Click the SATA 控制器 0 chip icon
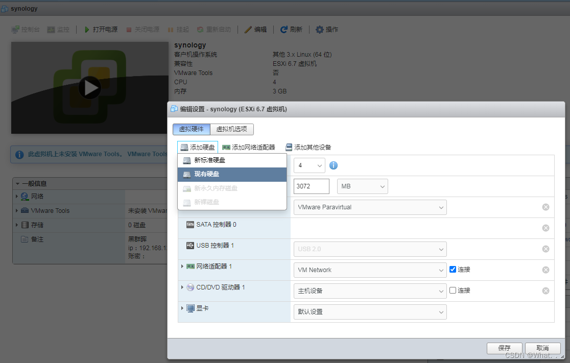The height and width of the screenshot is (363, 570). [x=190, y=225]
